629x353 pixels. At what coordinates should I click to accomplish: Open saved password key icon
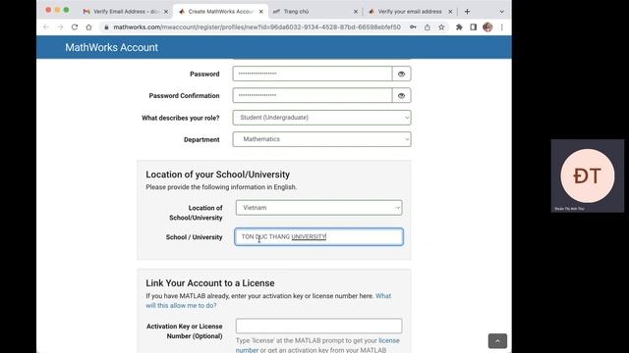pos(413,27)
